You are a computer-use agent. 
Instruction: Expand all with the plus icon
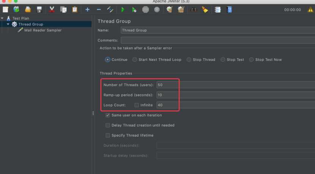point(87,9)
